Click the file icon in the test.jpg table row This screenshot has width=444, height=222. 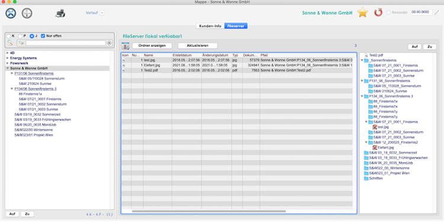(124, 60)
